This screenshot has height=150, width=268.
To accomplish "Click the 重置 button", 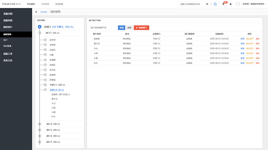I will click(x=129, y=28).
